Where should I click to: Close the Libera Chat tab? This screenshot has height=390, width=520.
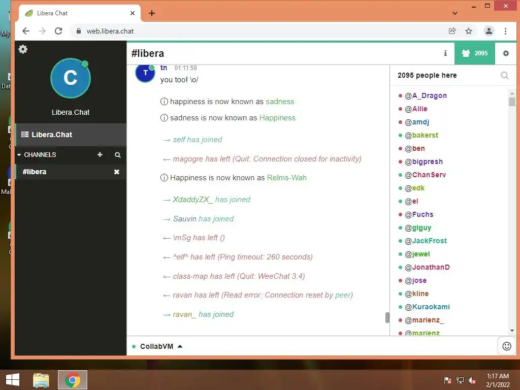(x=133, y=13)
